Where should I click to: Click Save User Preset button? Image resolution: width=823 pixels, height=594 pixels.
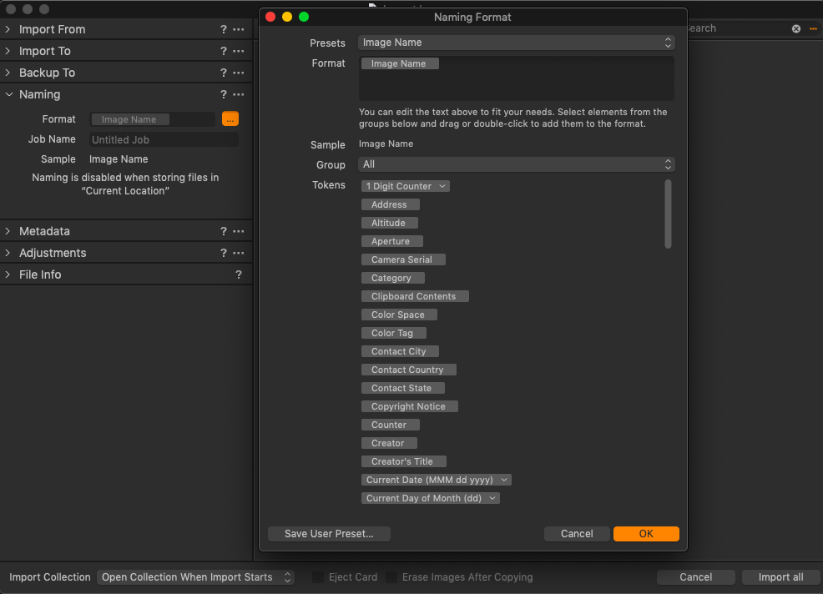tap(329, 534)
